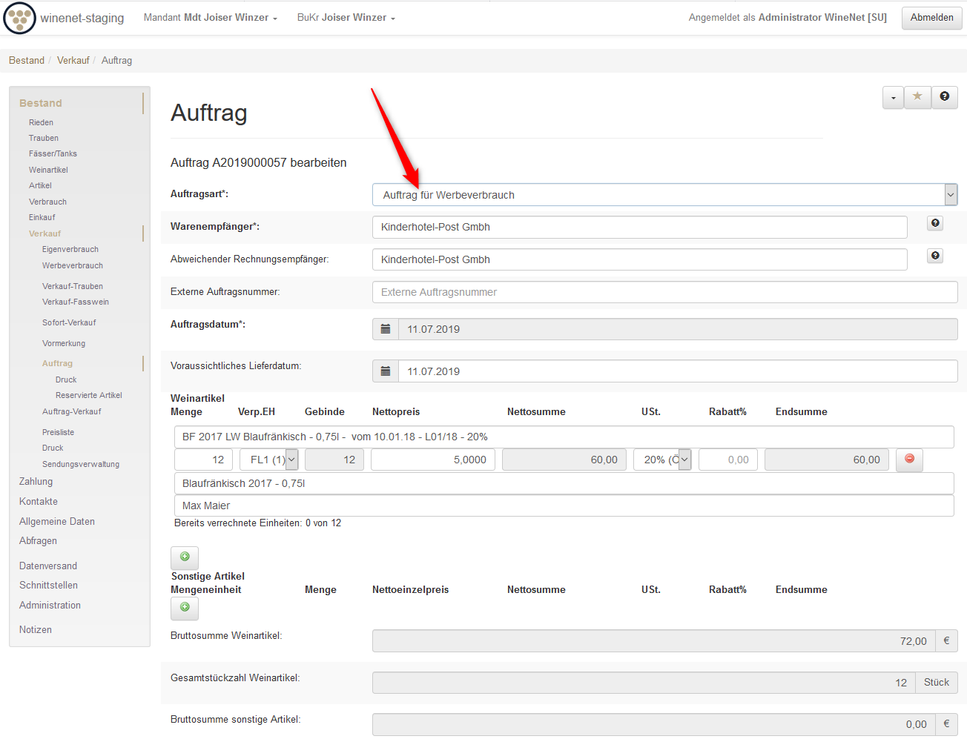
Task: Click help icon beside Abweichender Rechnungsempfänger
Action: point(935,256)
